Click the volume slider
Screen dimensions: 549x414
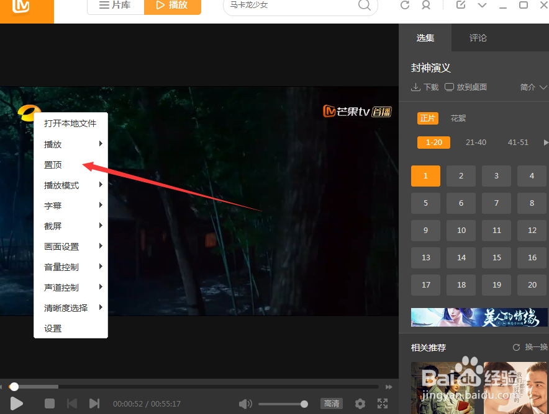283,404
